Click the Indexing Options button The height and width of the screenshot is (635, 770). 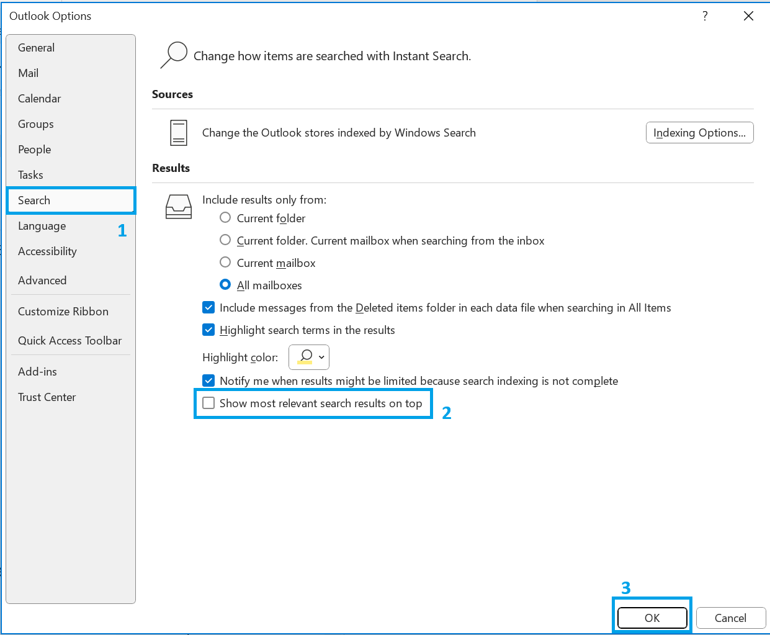point(699,133)
